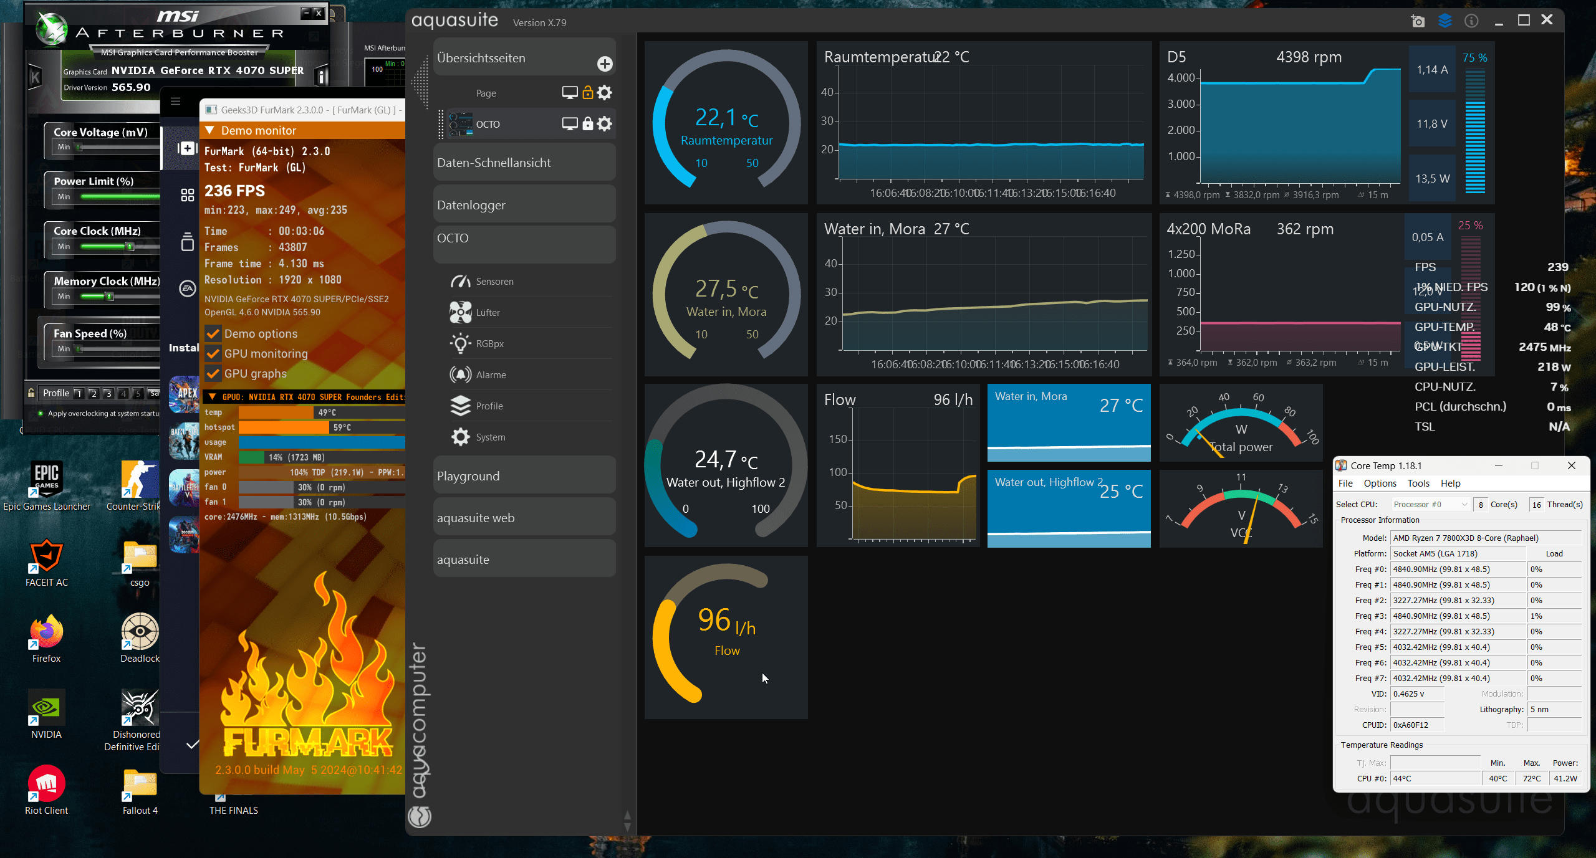Toggle the white lock on OCTO page row
1596x858 pixels.
[587, 124]
